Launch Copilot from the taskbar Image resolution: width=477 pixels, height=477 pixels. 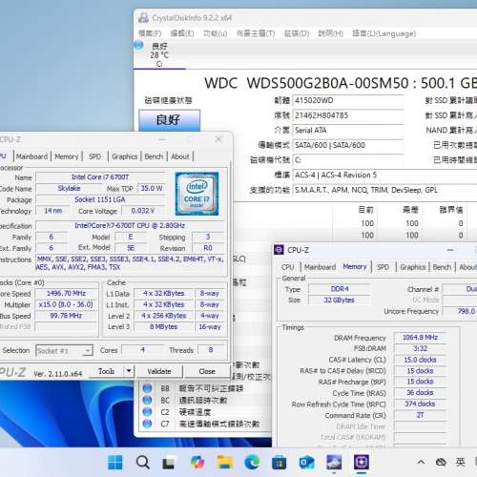pos(197,462)
